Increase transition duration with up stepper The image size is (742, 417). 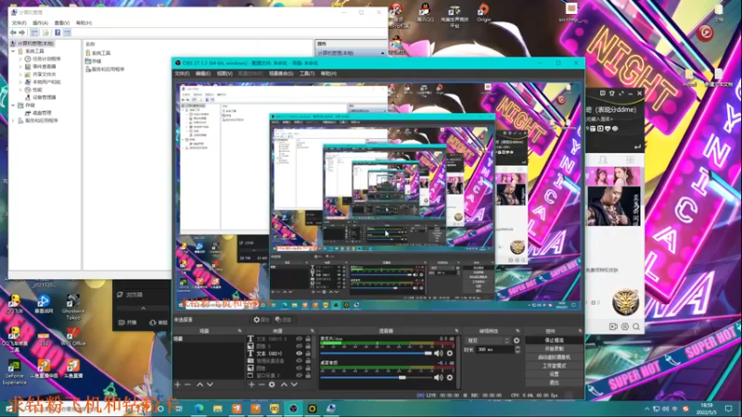click(518, 348)
